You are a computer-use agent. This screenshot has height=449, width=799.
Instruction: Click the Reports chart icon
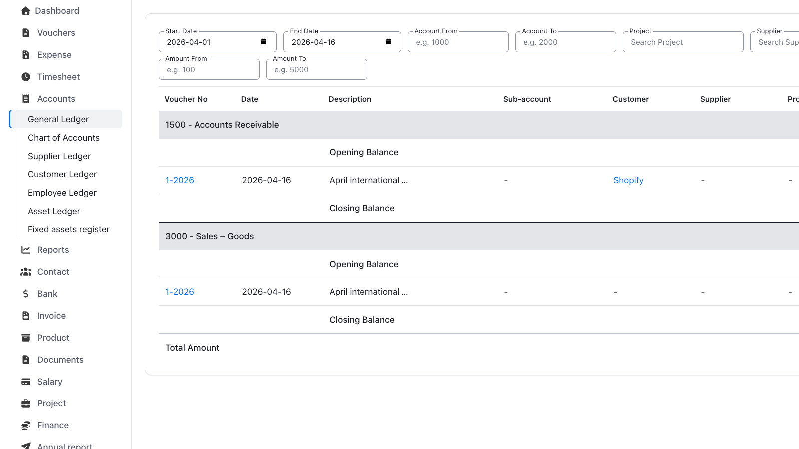point(26,250)
